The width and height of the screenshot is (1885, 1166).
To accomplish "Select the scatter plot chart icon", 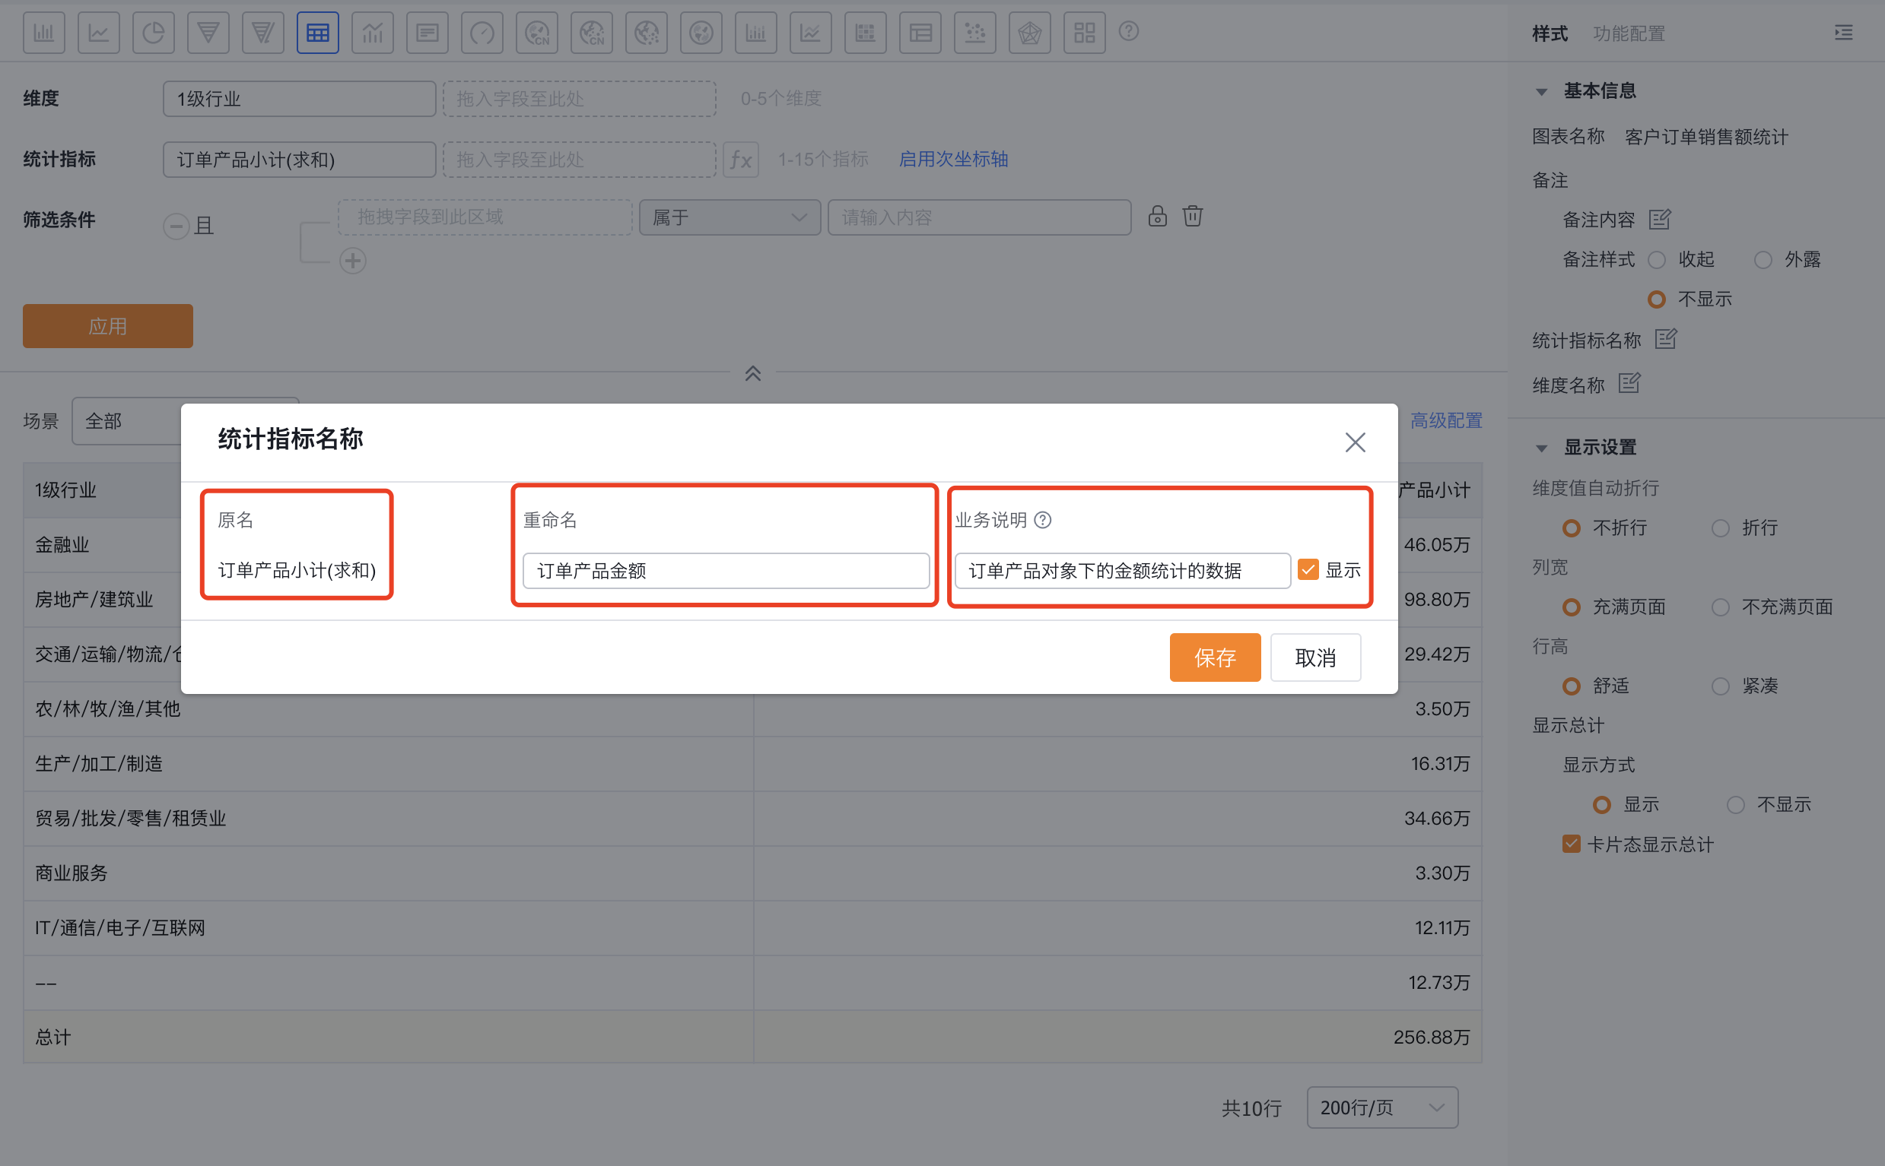I will click(974, 33).
